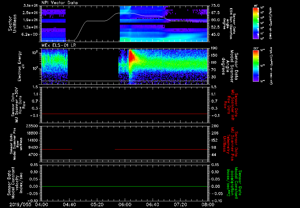Click the '260' telemetry tick label
300x208 pixels.
[x=215, y=126]
